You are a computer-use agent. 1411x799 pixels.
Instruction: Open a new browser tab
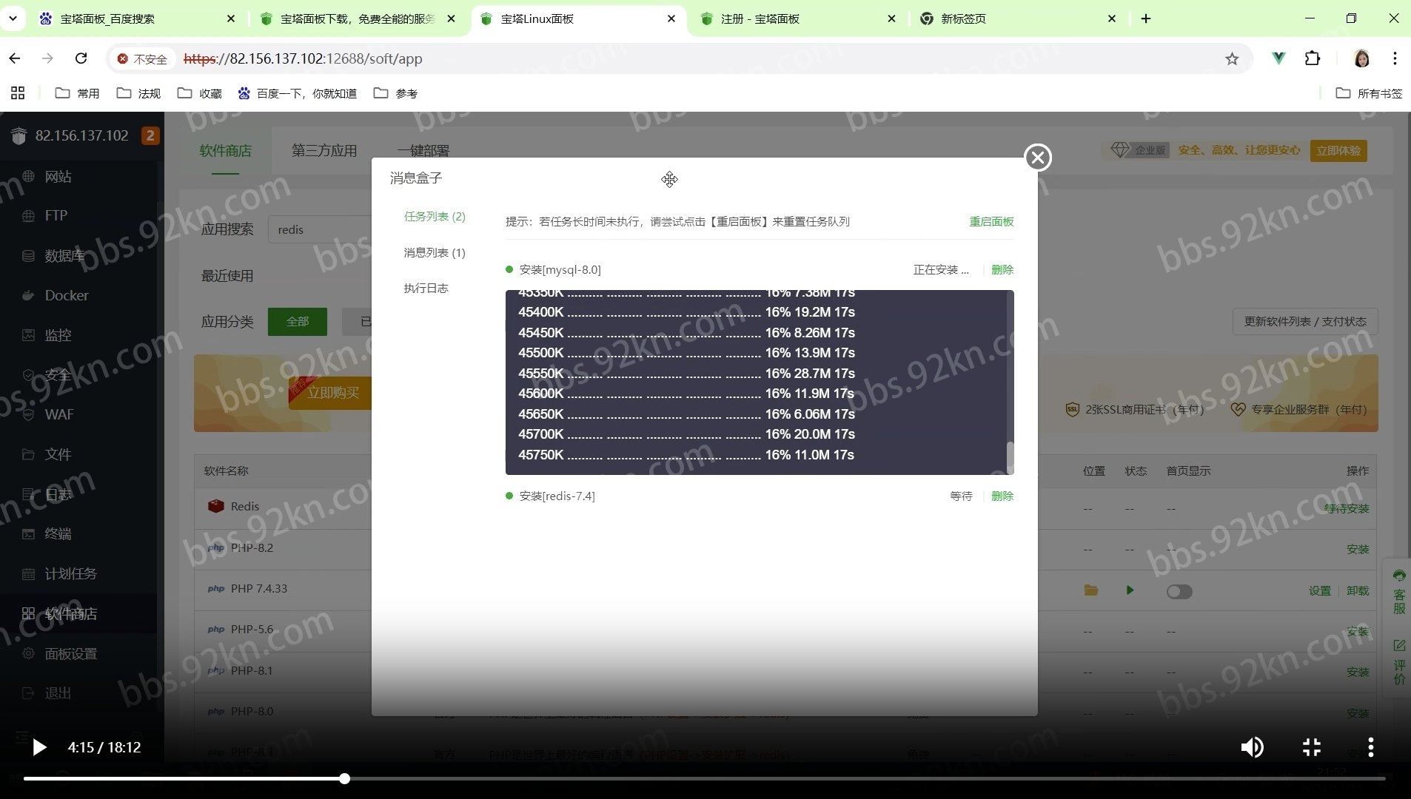point(1146,18)
